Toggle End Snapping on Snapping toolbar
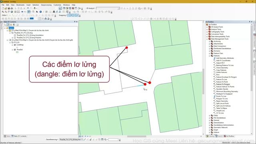 72,15
